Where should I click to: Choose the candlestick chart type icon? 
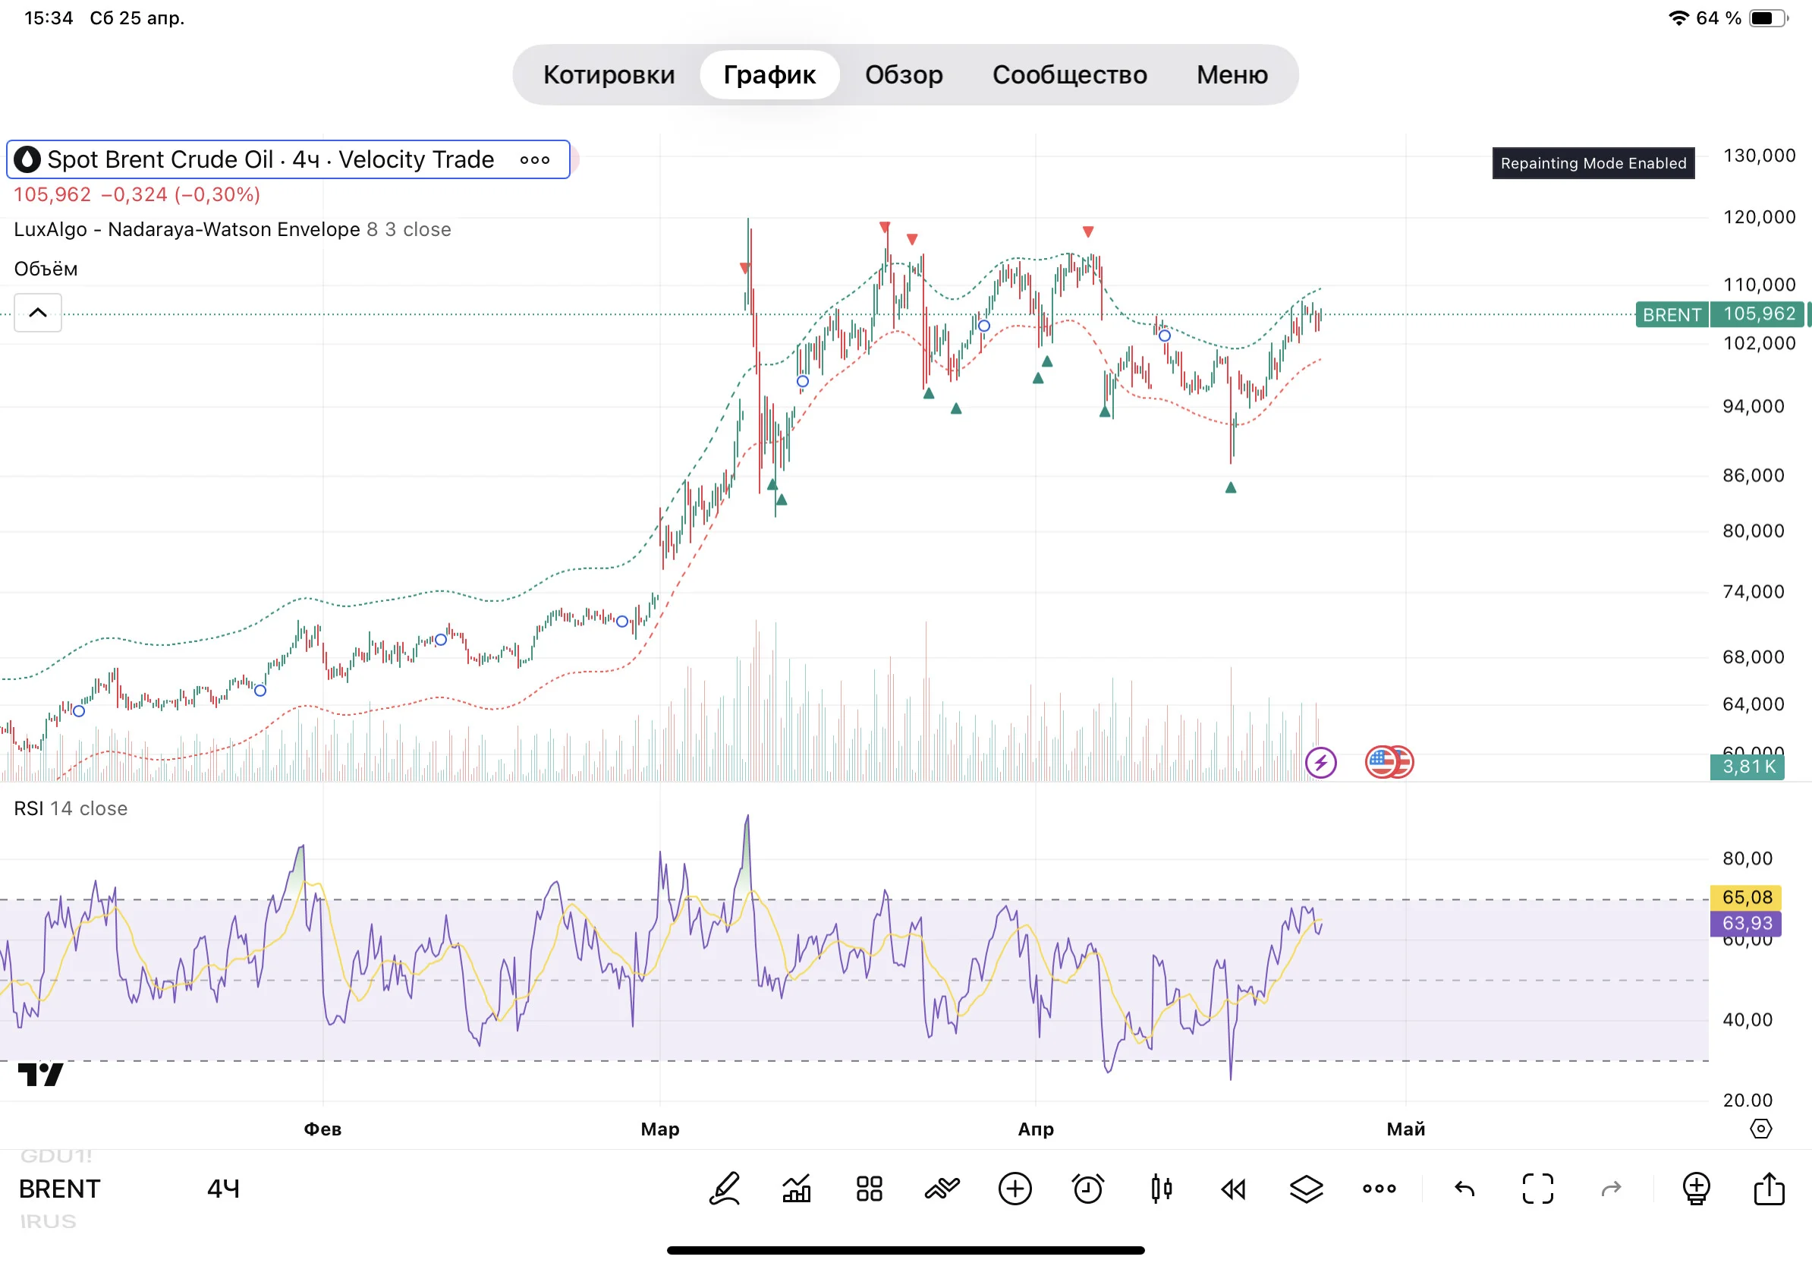coord(1161,1189)
